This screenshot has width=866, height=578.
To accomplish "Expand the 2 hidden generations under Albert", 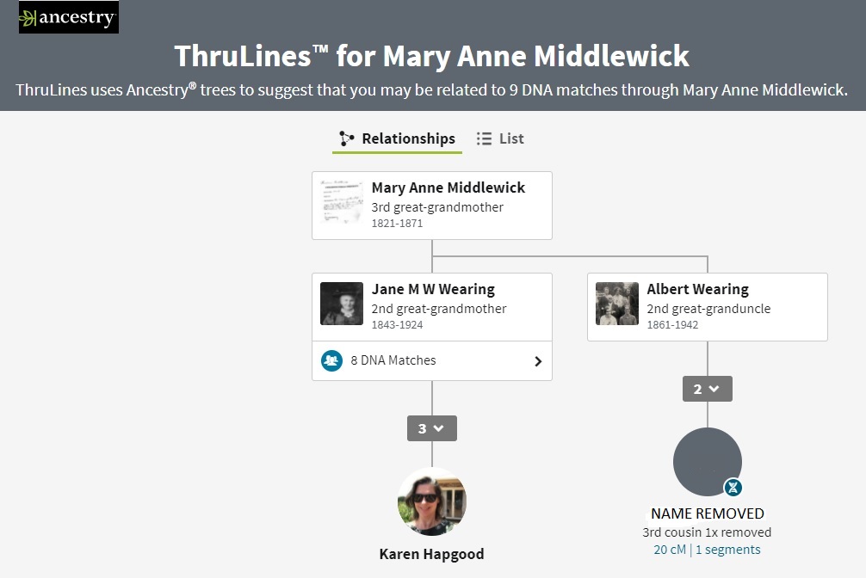I will (707, 389).
